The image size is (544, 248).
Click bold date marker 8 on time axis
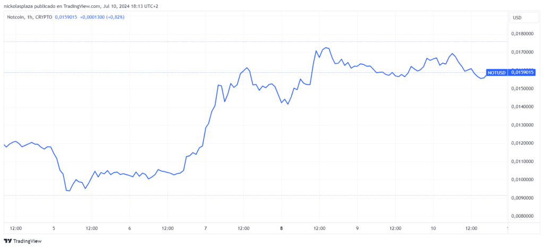[x=282, y=228]
